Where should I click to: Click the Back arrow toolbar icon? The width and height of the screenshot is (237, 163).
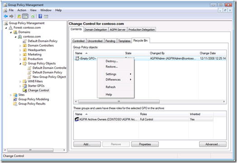tap(6, 16)
